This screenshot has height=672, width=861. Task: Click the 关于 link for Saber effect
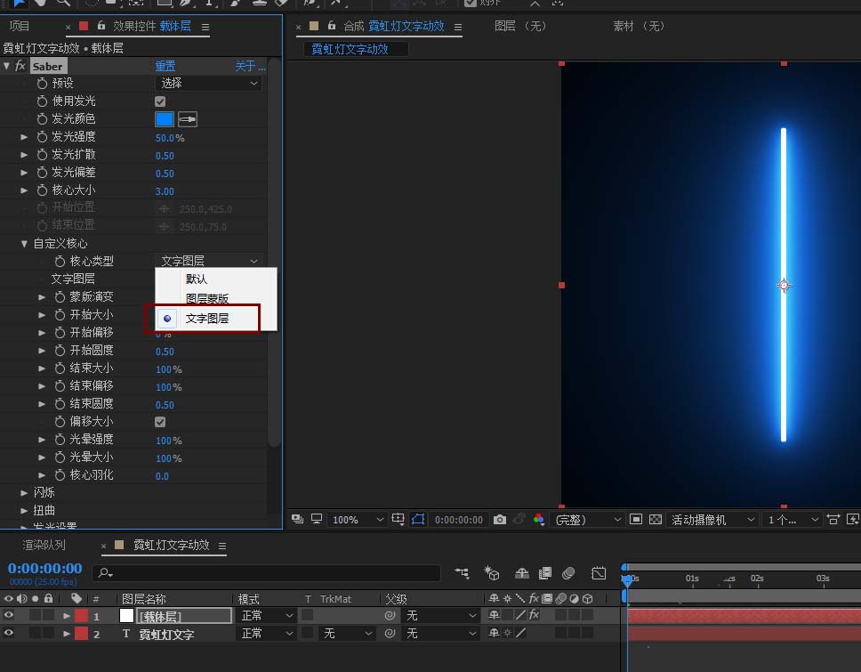click(249, 66)
